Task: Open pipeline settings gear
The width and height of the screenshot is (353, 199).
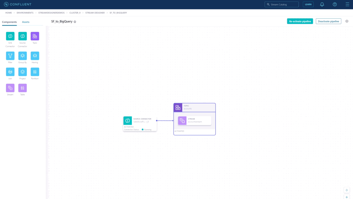Action: (347, 21)
